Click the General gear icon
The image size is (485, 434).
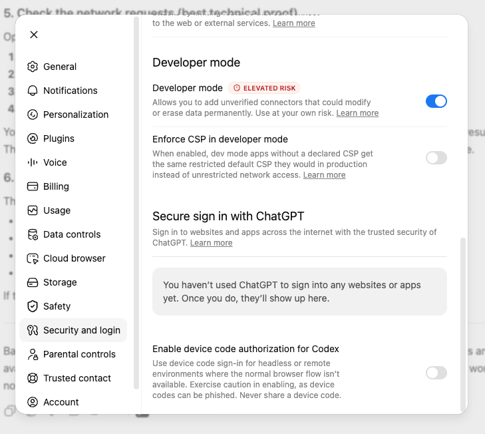[33, 67]
